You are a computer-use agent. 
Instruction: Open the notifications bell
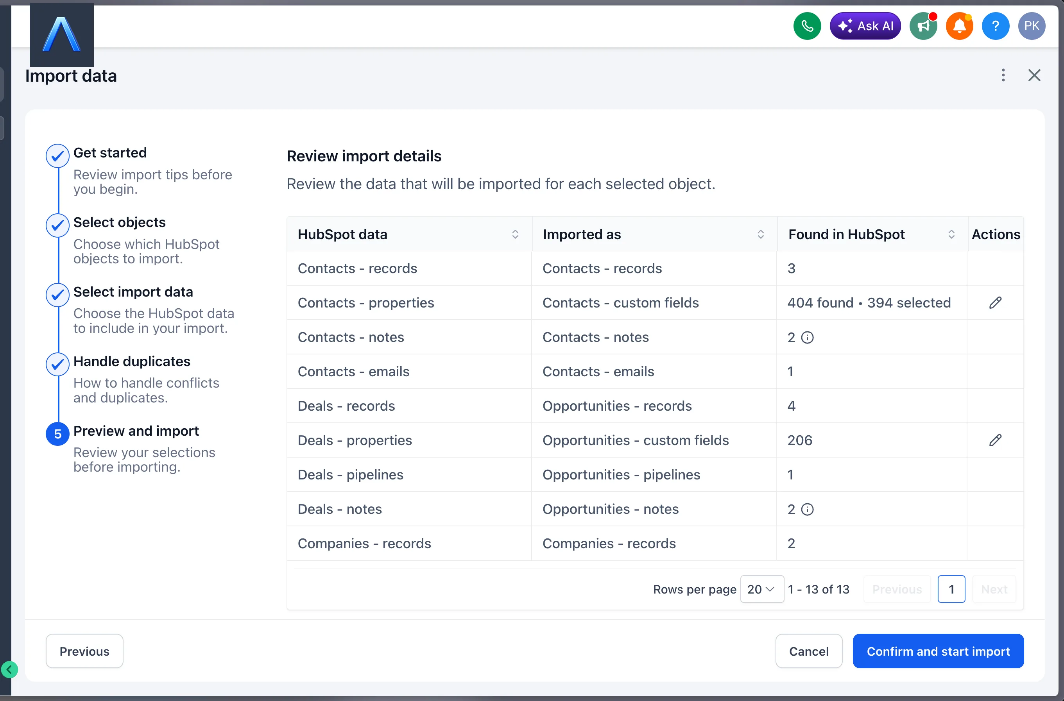959,26
